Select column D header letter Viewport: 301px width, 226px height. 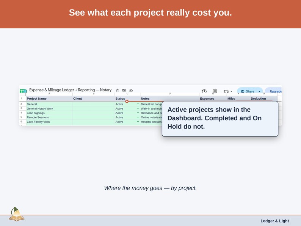169,94
